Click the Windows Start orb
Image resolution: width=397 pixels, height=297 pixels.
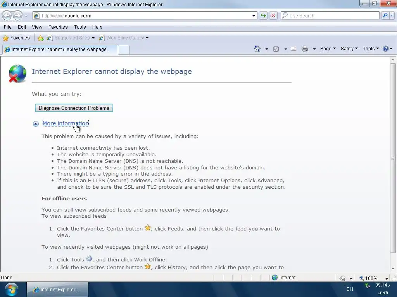(x=11, y=289)
